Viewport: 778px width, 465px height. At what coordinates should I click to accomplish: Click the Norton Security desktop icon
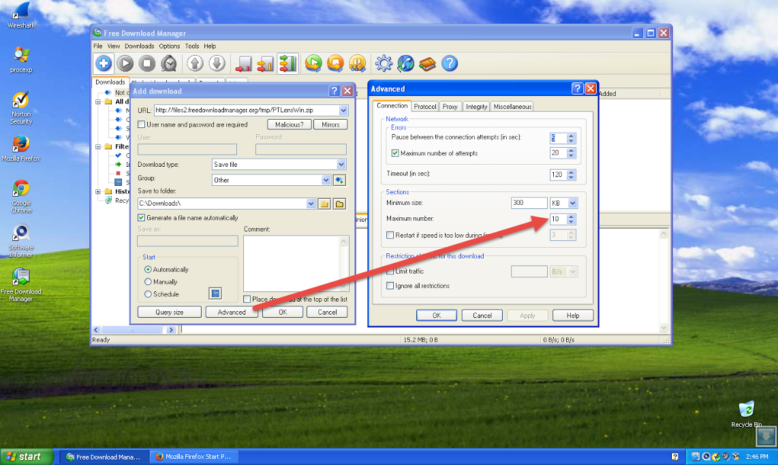21,108
